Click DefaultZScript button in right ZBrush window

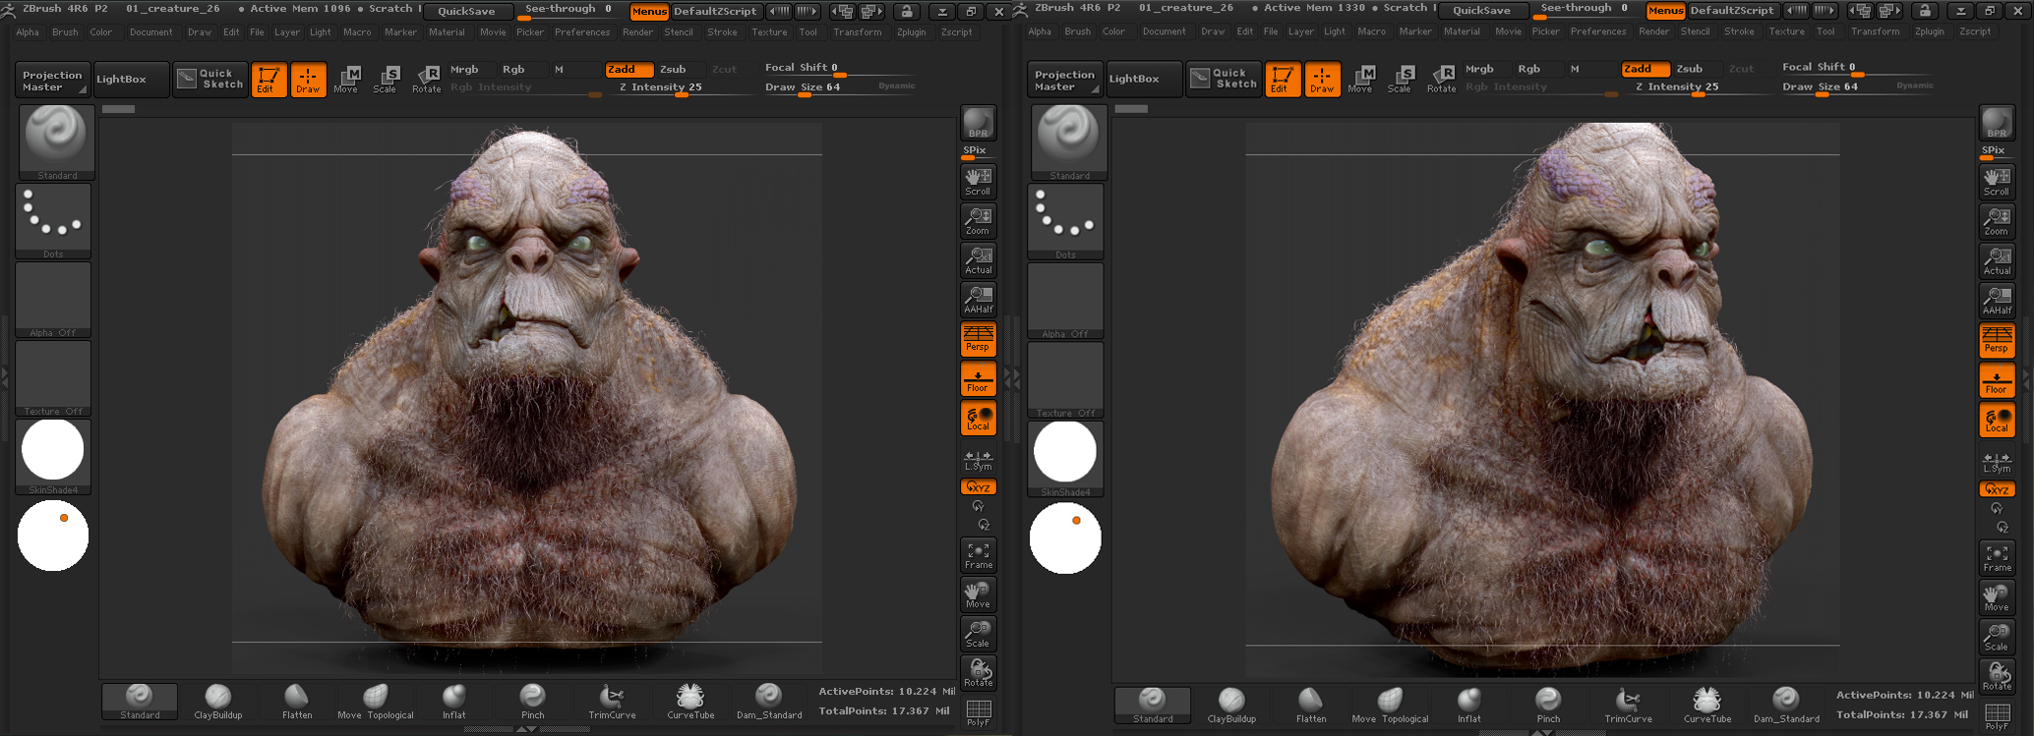coord(1732,11)
